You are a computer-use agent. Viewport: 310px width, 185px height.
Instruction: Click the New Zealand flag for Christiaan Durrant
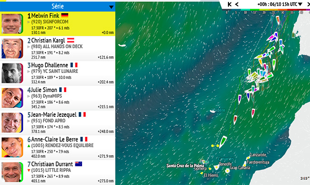click(x=79, y=164)
